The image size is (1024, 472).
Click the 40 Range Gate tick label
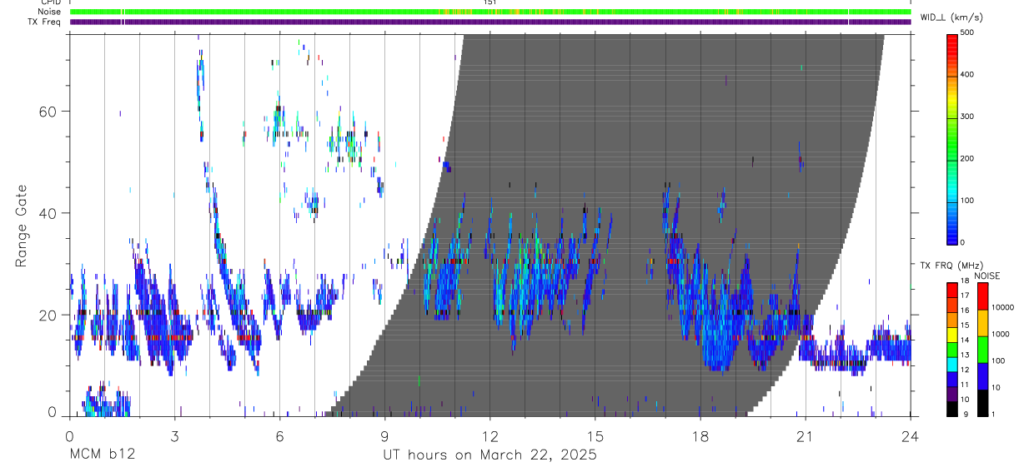pyautogui.click(x=52, y=213)
